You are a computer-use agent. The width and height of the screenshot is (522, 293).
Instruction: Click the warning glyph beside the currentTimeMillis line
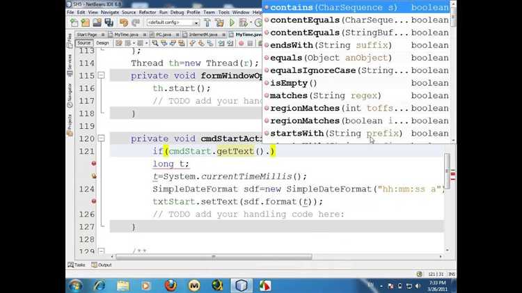click(94, 176)
